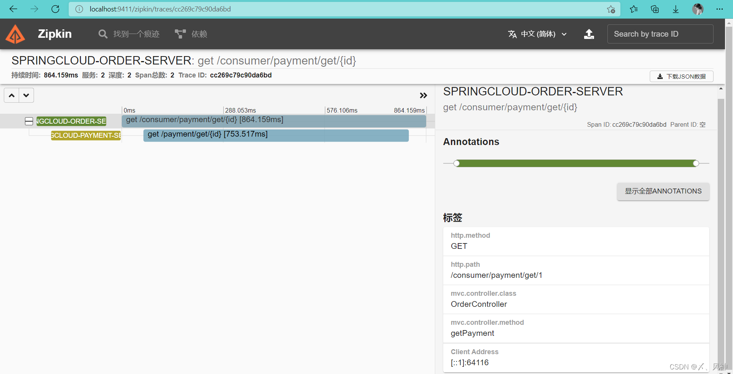Click the 576.106ms timeline tick label
733x374 pixels.
(342, 110)
